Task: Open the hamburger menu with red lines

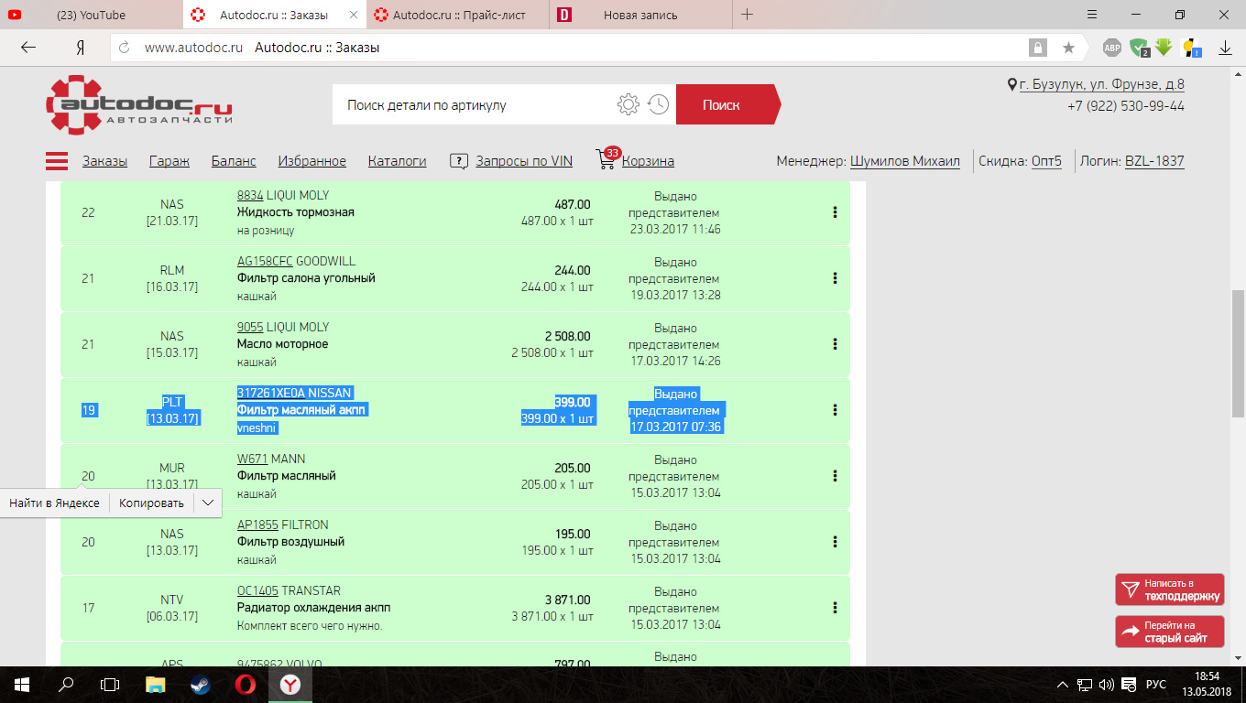Action: [57, 161]
